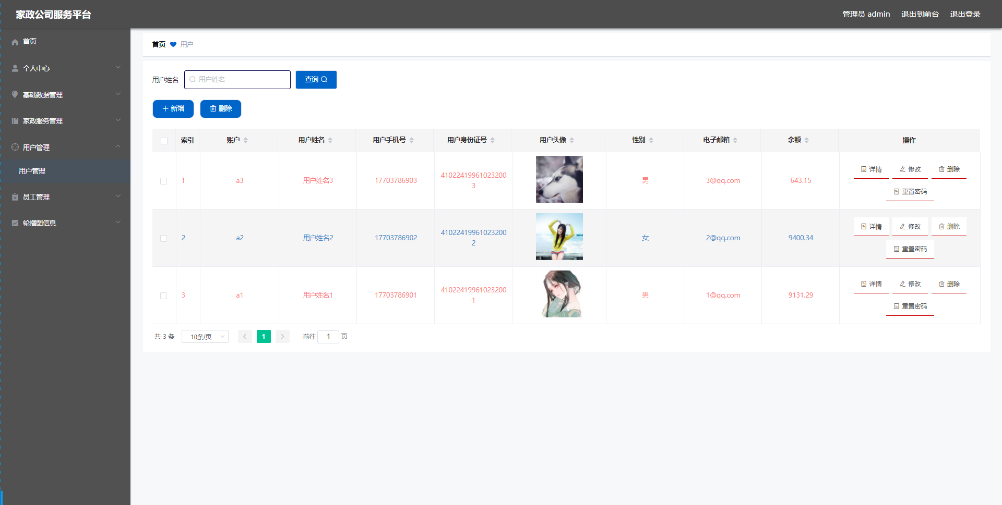Click the 新增 button

coord(173,109)
